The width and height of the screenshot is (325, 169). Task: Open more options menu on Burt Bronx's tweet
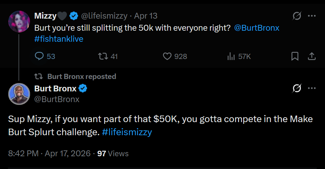(x=312, y=89)
